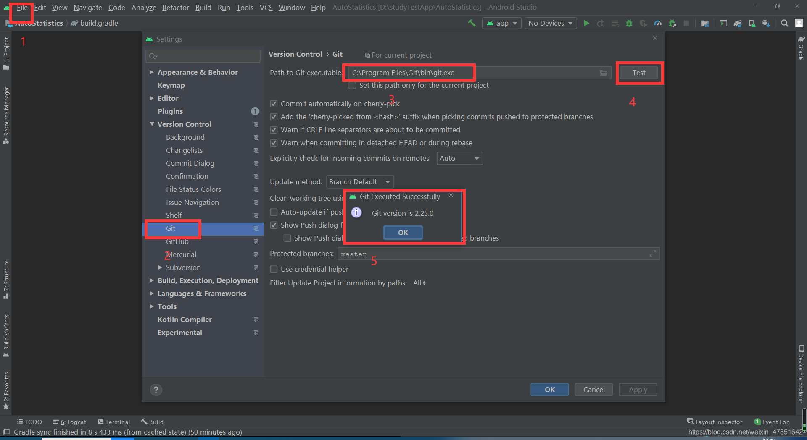Expand the Subversion tree node
This screenshot has height=440, width=807.
point(160,267)
